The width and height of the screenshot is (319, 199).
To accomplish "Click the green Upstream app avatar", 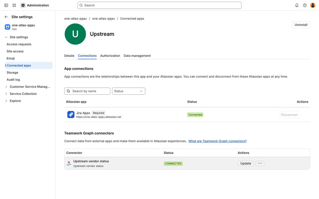I will (x=75, y=34).
